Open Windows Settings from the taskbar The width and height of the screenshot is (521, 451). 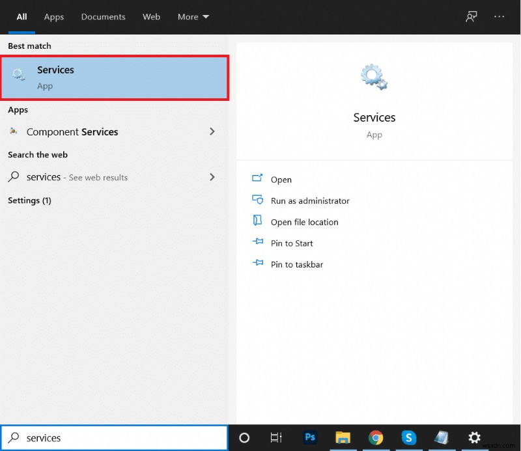tap(474, 437)
